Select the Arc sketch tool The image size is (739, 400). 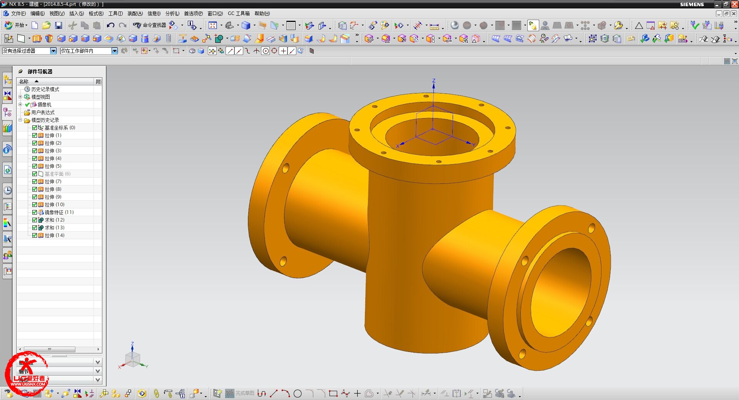tap(286, 393)
